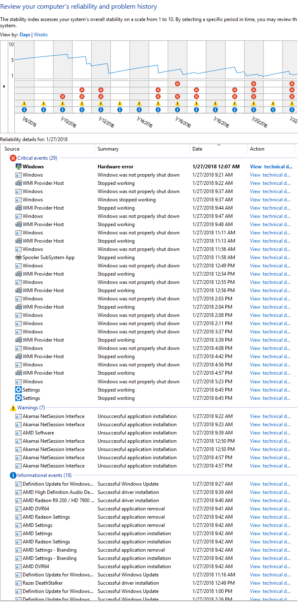Click Windows icon in 'Windows stopped working' row
299x602 pixels.
(x=18, y=200)
